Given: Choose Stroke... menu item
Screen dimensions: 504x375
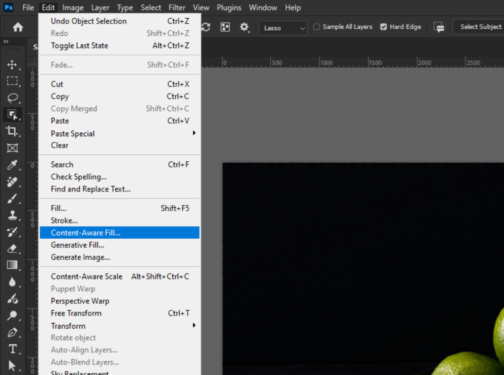Looking at the screenshot, I should tap(120, 220).
